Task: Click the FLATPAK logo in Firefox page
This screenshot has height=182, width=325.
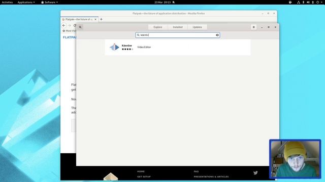Action: 70,37
